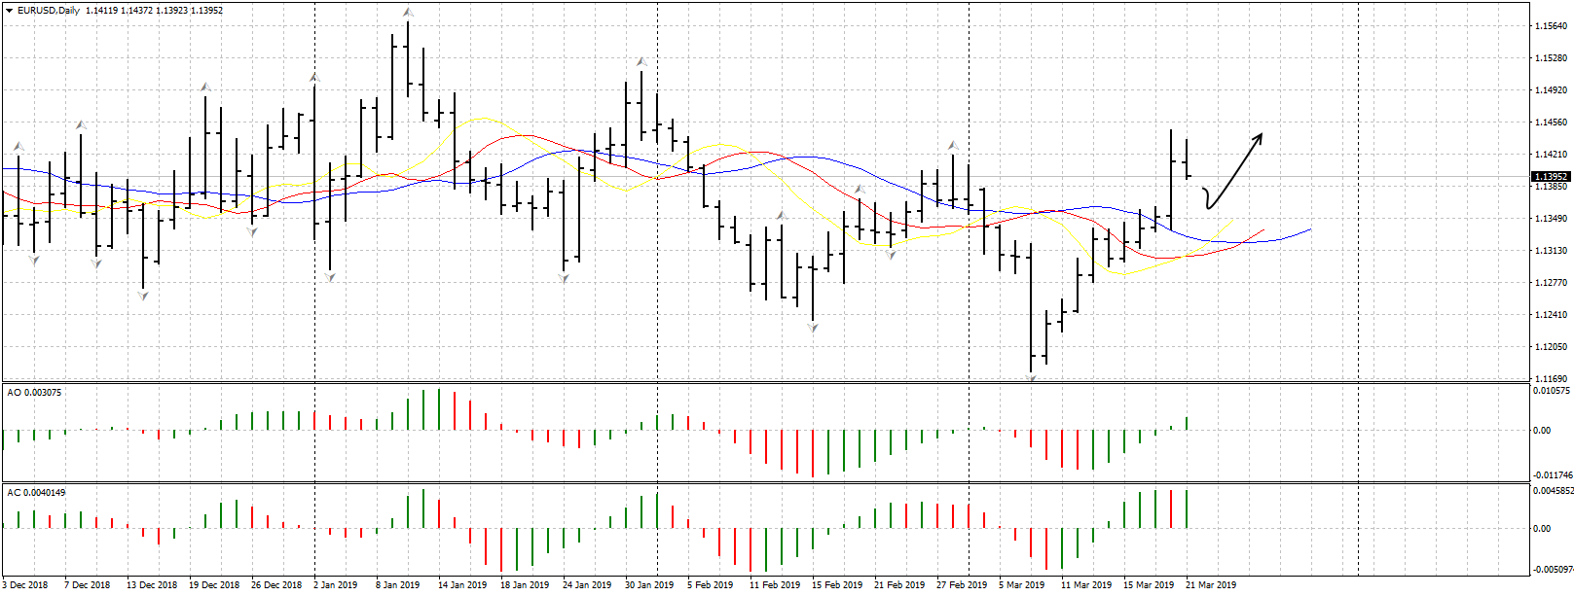Click the AO 0.003075 indicator label
Screen dimensions: 1574x596
tap(35, 393)
